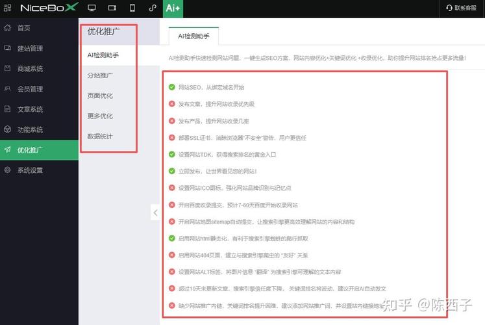
Task: Click red X icon beside 缺少网站推广内链
Action: (172, 305)
